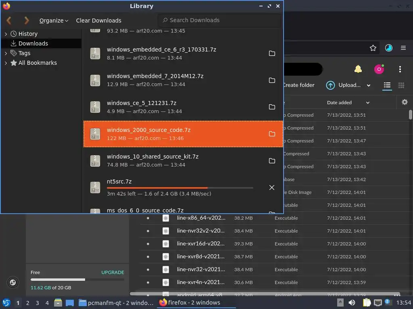
Task: Click the blue circular extension icon in Firefox
Action: [x=388, y=48]
